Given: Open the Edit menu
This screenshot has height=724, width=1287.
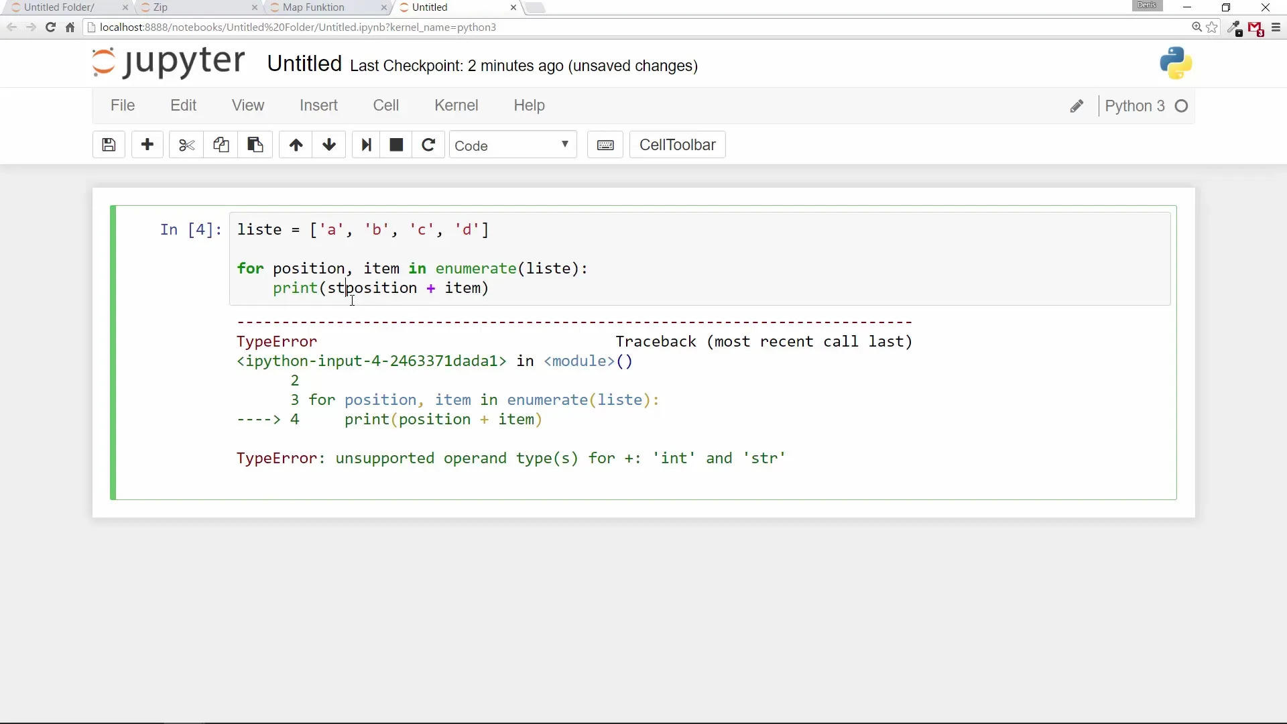Looking at the screenshot, I should tap(183, 105).
